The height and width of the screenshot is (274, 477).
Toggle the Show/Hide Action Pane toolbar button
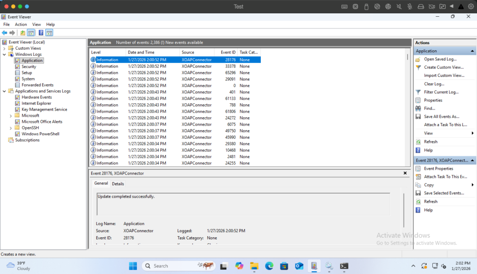[x=49, y=33]
